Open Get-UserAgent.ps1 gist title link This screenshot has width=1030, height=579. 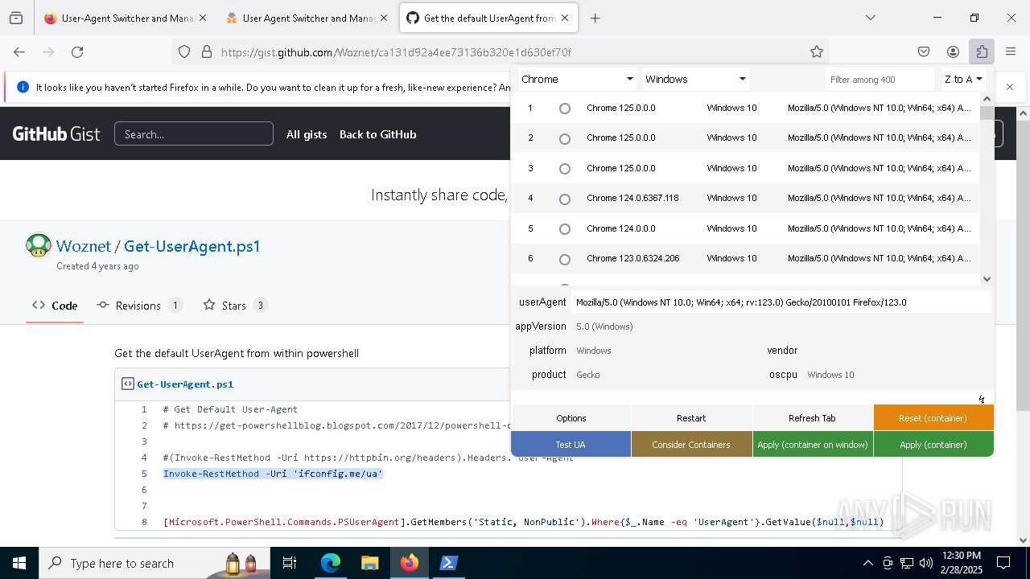192,246
